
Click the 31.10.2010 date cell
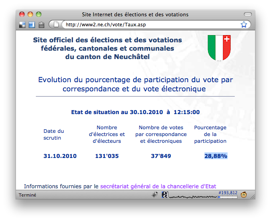(60, 156)
